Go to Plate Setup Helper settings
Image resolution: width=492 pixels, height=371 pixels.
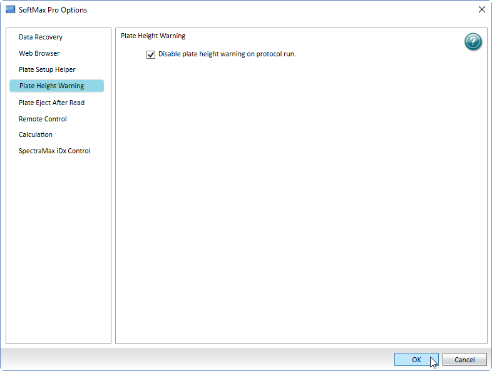point(47,70)
